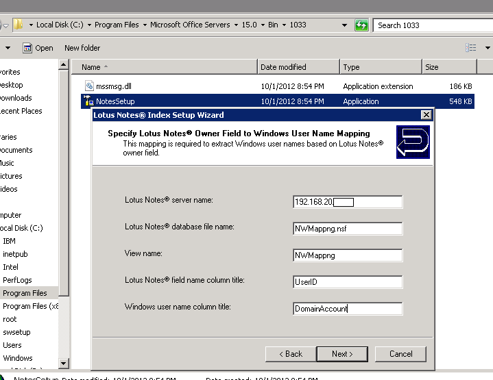Click the navigation pane scrollbar thumb
This screenshot has width=493, height=380.
click(64, 183)
